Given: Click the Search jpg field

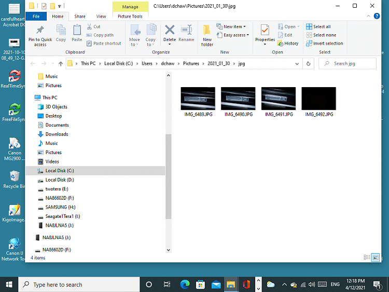Looking at the screenshot, I should click(348, 63).
